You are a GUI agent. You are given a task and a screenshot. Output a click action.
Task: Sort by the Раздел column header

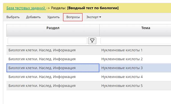pyautogui.click(x=53, y=28)
